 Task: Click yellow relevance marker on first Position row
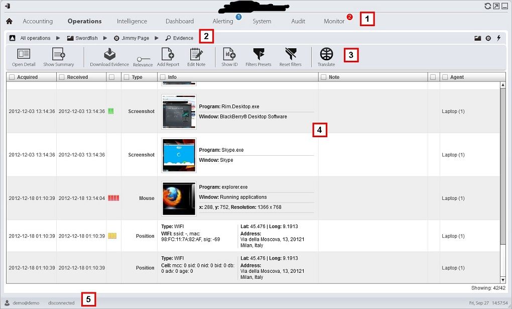pos(112,236)
